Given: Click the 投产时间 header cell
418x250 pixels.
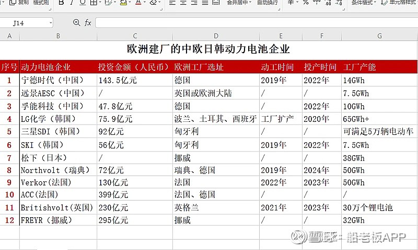Looking at the screenshot, I should click(x=322, y=67).
